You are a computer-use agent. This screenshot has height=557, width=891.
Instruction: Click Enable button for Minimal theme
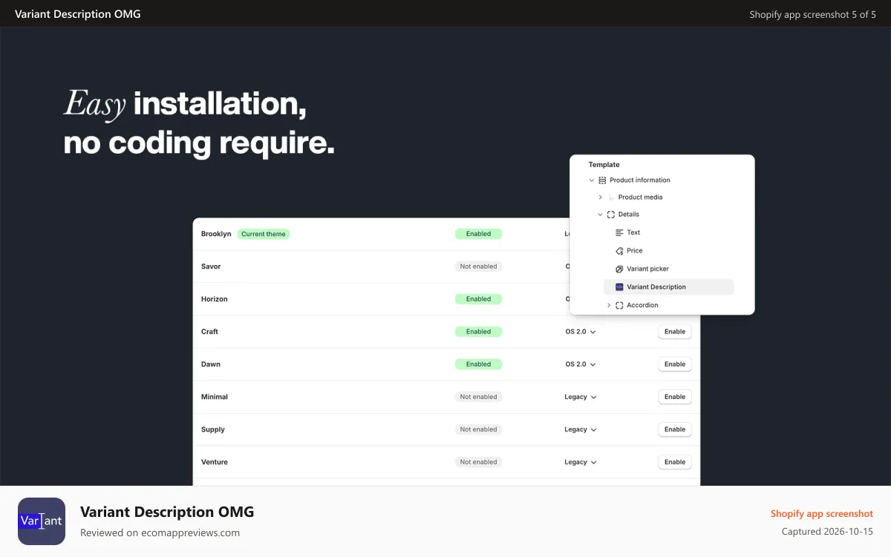pos(675,397)
